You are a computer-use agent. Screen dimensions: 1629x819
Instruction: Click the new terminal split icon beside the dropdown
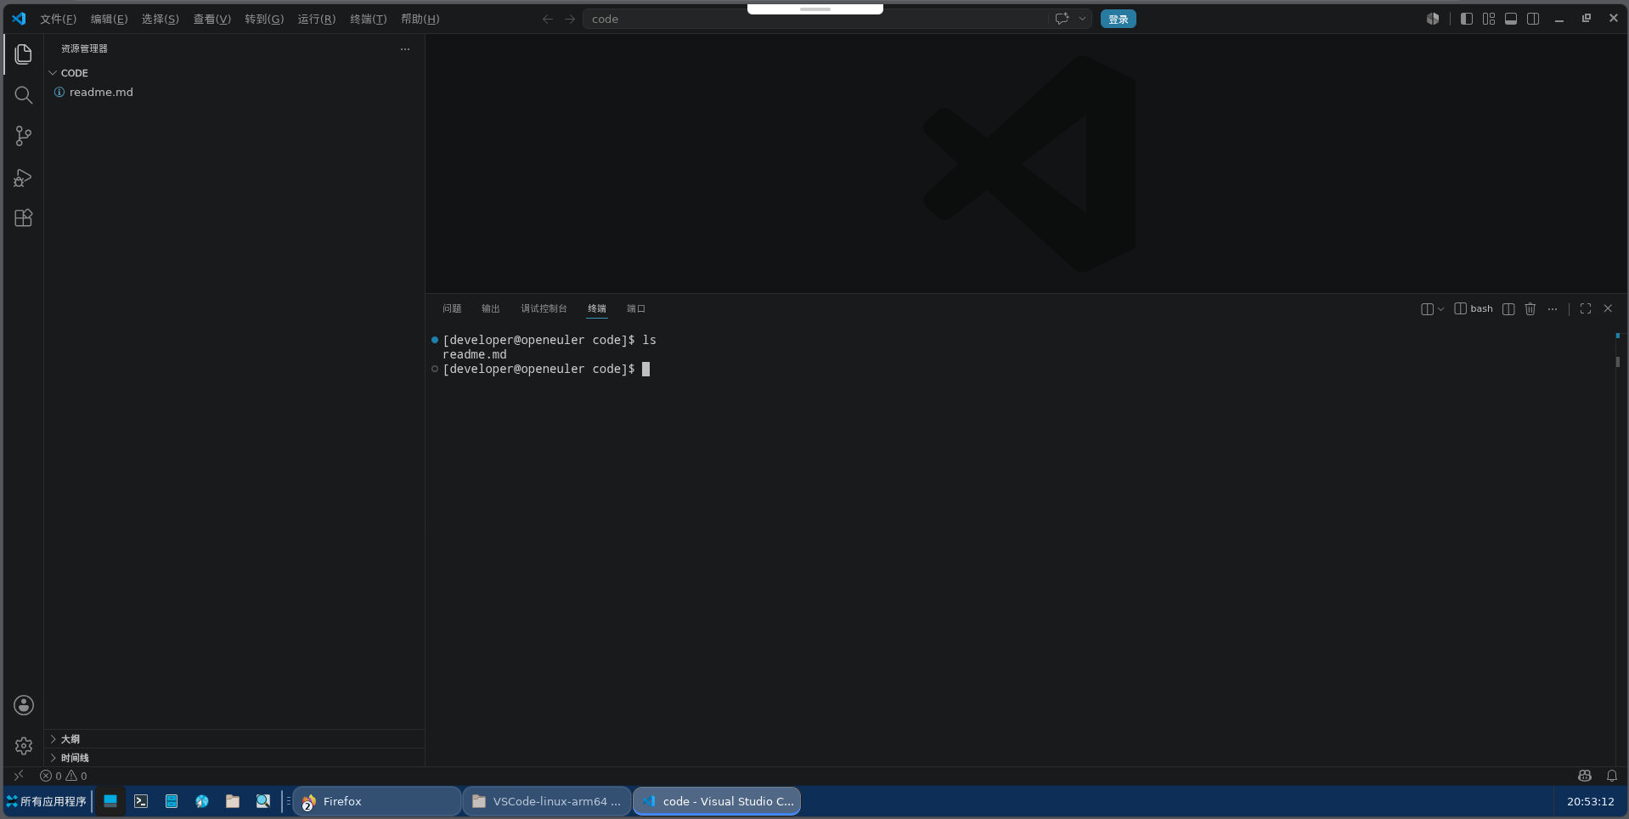point(1427,309)
